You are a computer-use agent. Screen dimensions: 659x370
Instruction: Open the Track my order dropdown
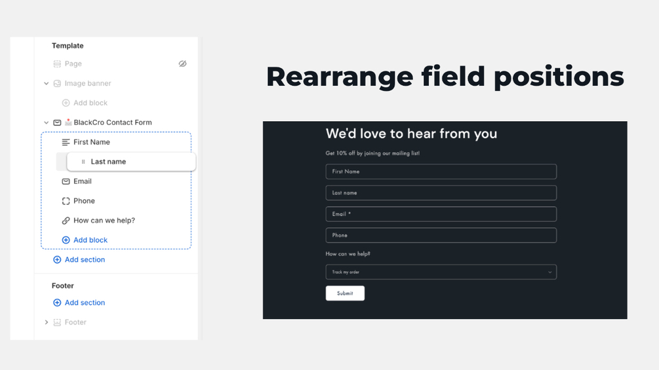pyautogui.click(x=441, y=272)
